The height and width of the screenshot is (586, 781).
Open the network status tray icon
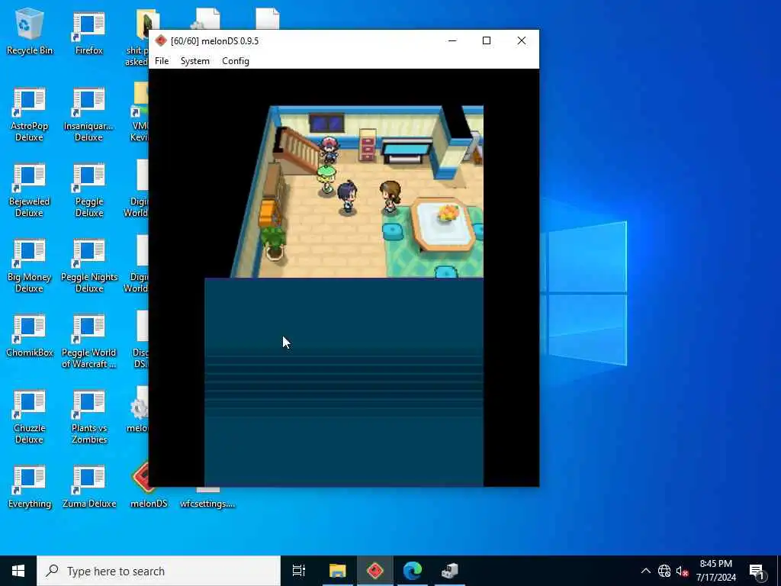pos(664,571)
